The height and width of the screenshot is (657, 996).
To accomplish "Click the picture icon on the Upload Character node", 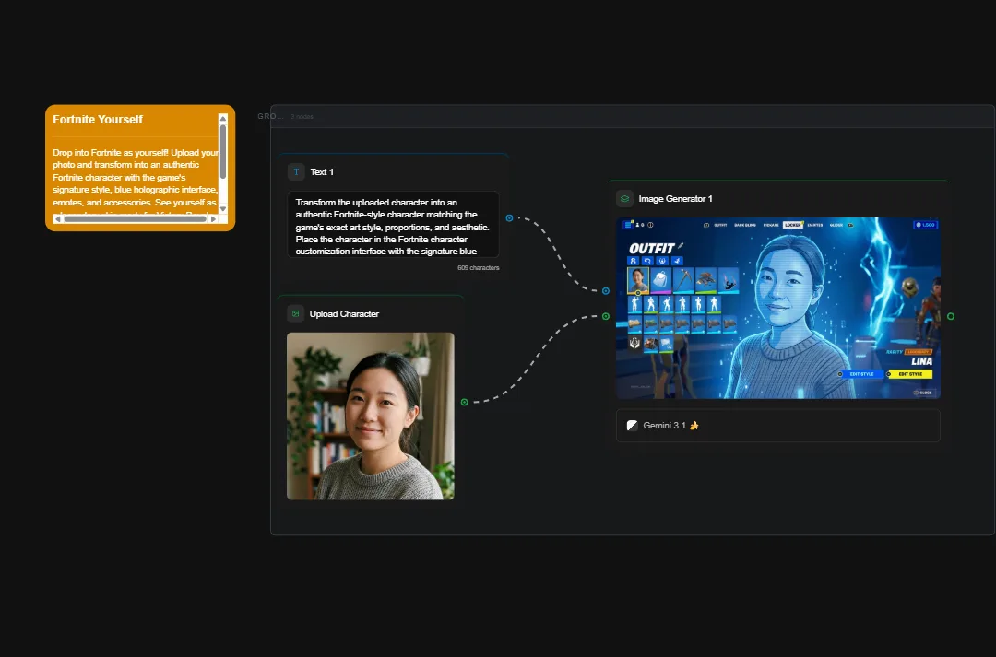I will pyautogui.click(x=295, y=313).
